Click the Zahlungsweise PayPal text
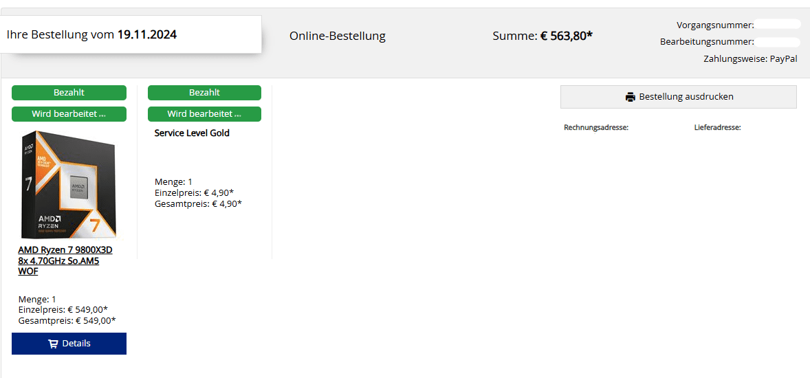Viewport: 810px width, 378px height. coord(750,59)
